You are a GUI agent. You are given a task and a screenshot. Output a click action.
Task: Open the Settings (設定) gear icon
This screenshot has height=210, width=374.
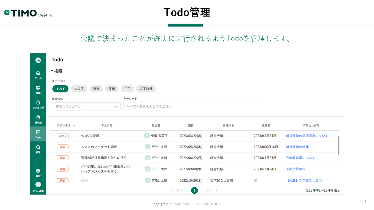click(x=38, y=171)
